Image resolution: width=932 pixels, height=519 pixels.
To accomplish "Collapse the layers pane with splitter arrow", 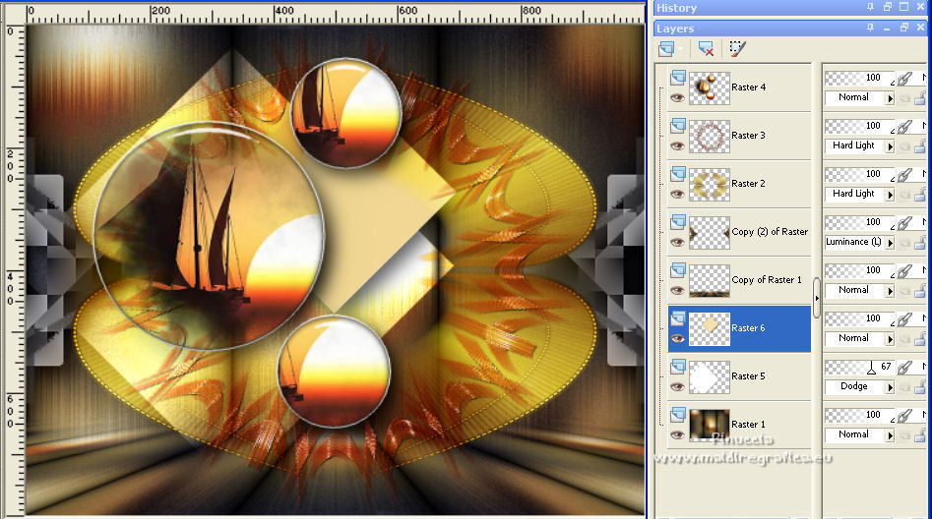I will coord(817,298).
